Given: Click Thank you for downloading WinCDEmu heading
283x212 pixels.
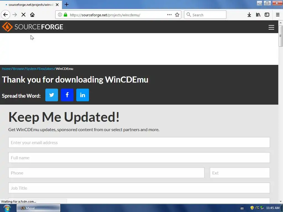Looking at the screenshot, I should tap(75, 80).
